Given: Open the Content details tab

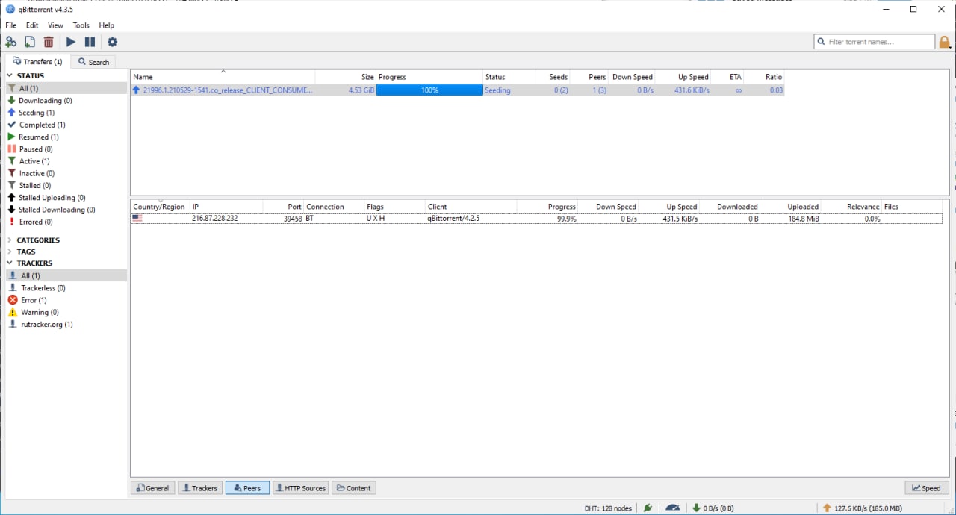Looking at the screenshot, I should click(353, 488).
